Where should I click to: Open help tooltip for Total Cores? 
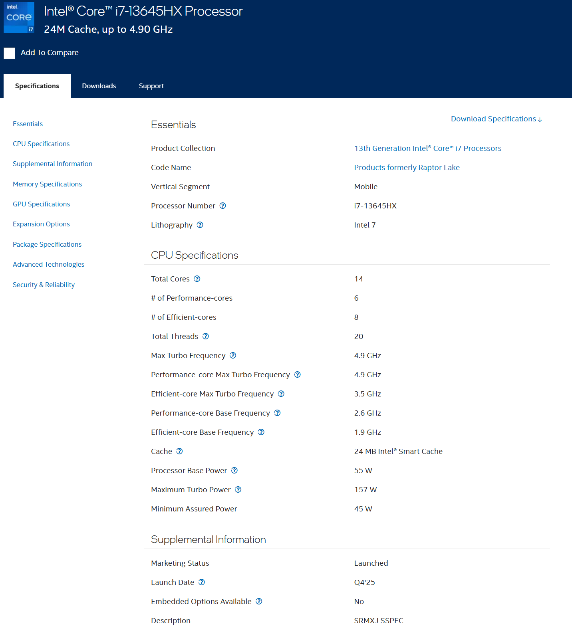pyautogui.click(x=197, y=279)
